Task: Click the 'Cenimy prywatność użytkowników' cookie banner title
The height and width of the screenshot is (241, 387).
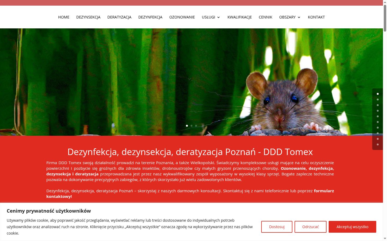Action: (x=49, y=211)
